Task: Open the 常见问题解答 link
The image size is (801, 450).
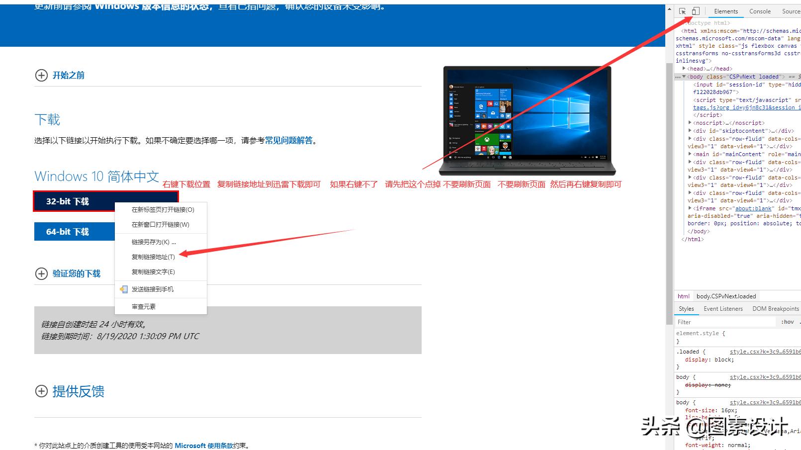Action: 289,141
